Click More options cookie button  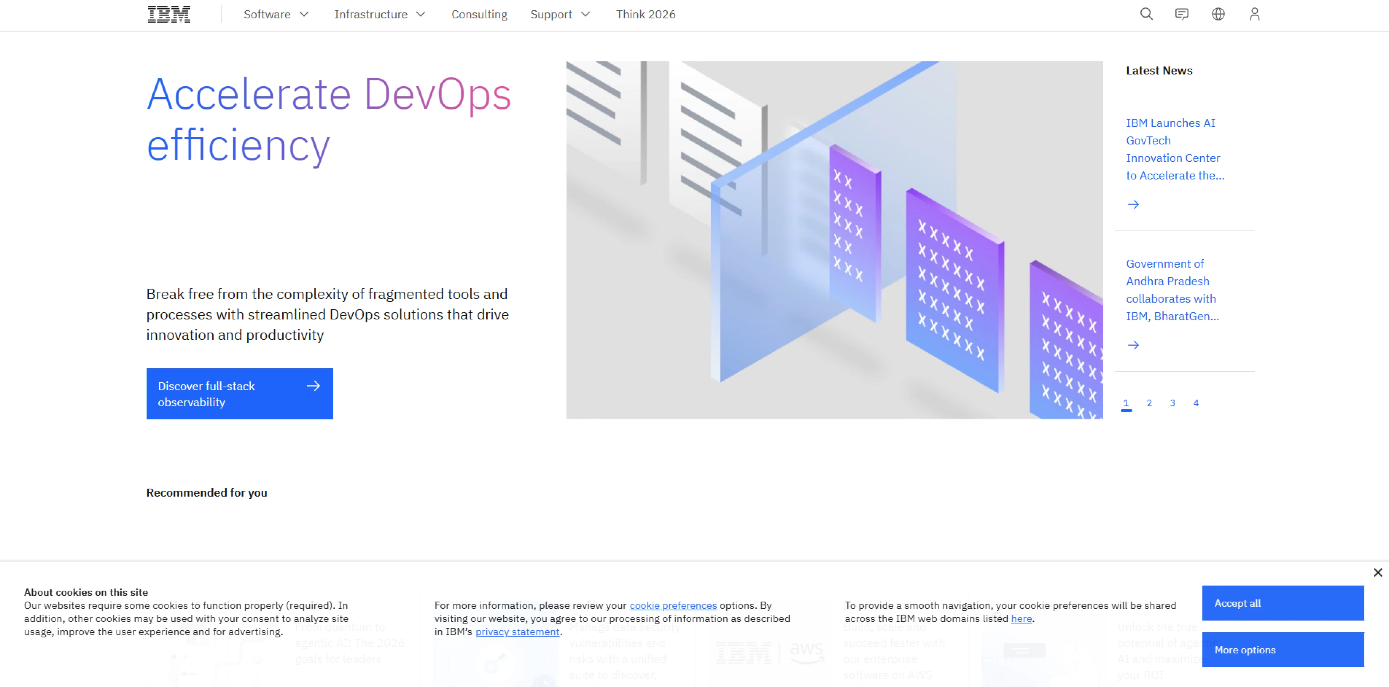pos(1282,650)
